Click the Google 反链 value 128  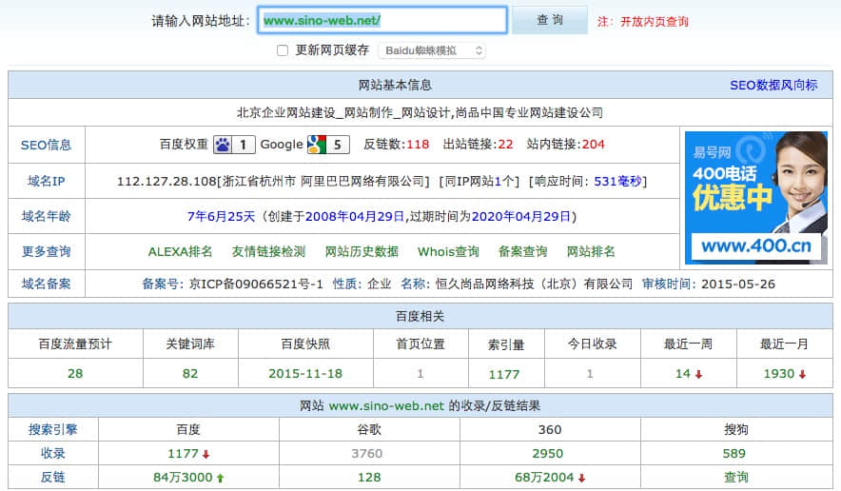coord(369,477)
